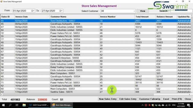Click the Close button at bottom right
Image resolution: width=193 pixels, height=108 pixels.
188,99
